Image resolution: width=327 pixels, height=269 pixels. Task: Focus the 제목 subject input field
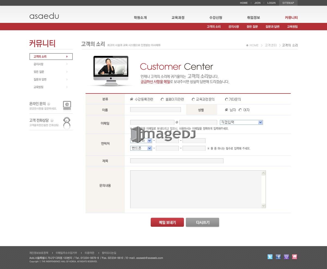click(x=177, y=161)
